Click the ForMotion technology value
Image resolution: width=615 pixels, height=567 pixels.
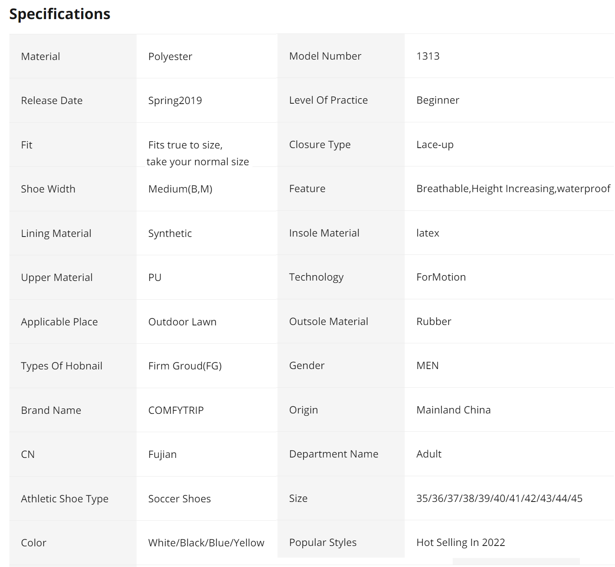[441, 277]
